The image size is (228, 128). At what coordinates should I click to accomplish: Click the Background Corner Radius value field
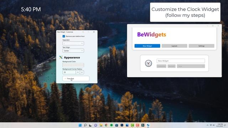tap(69, 72)
